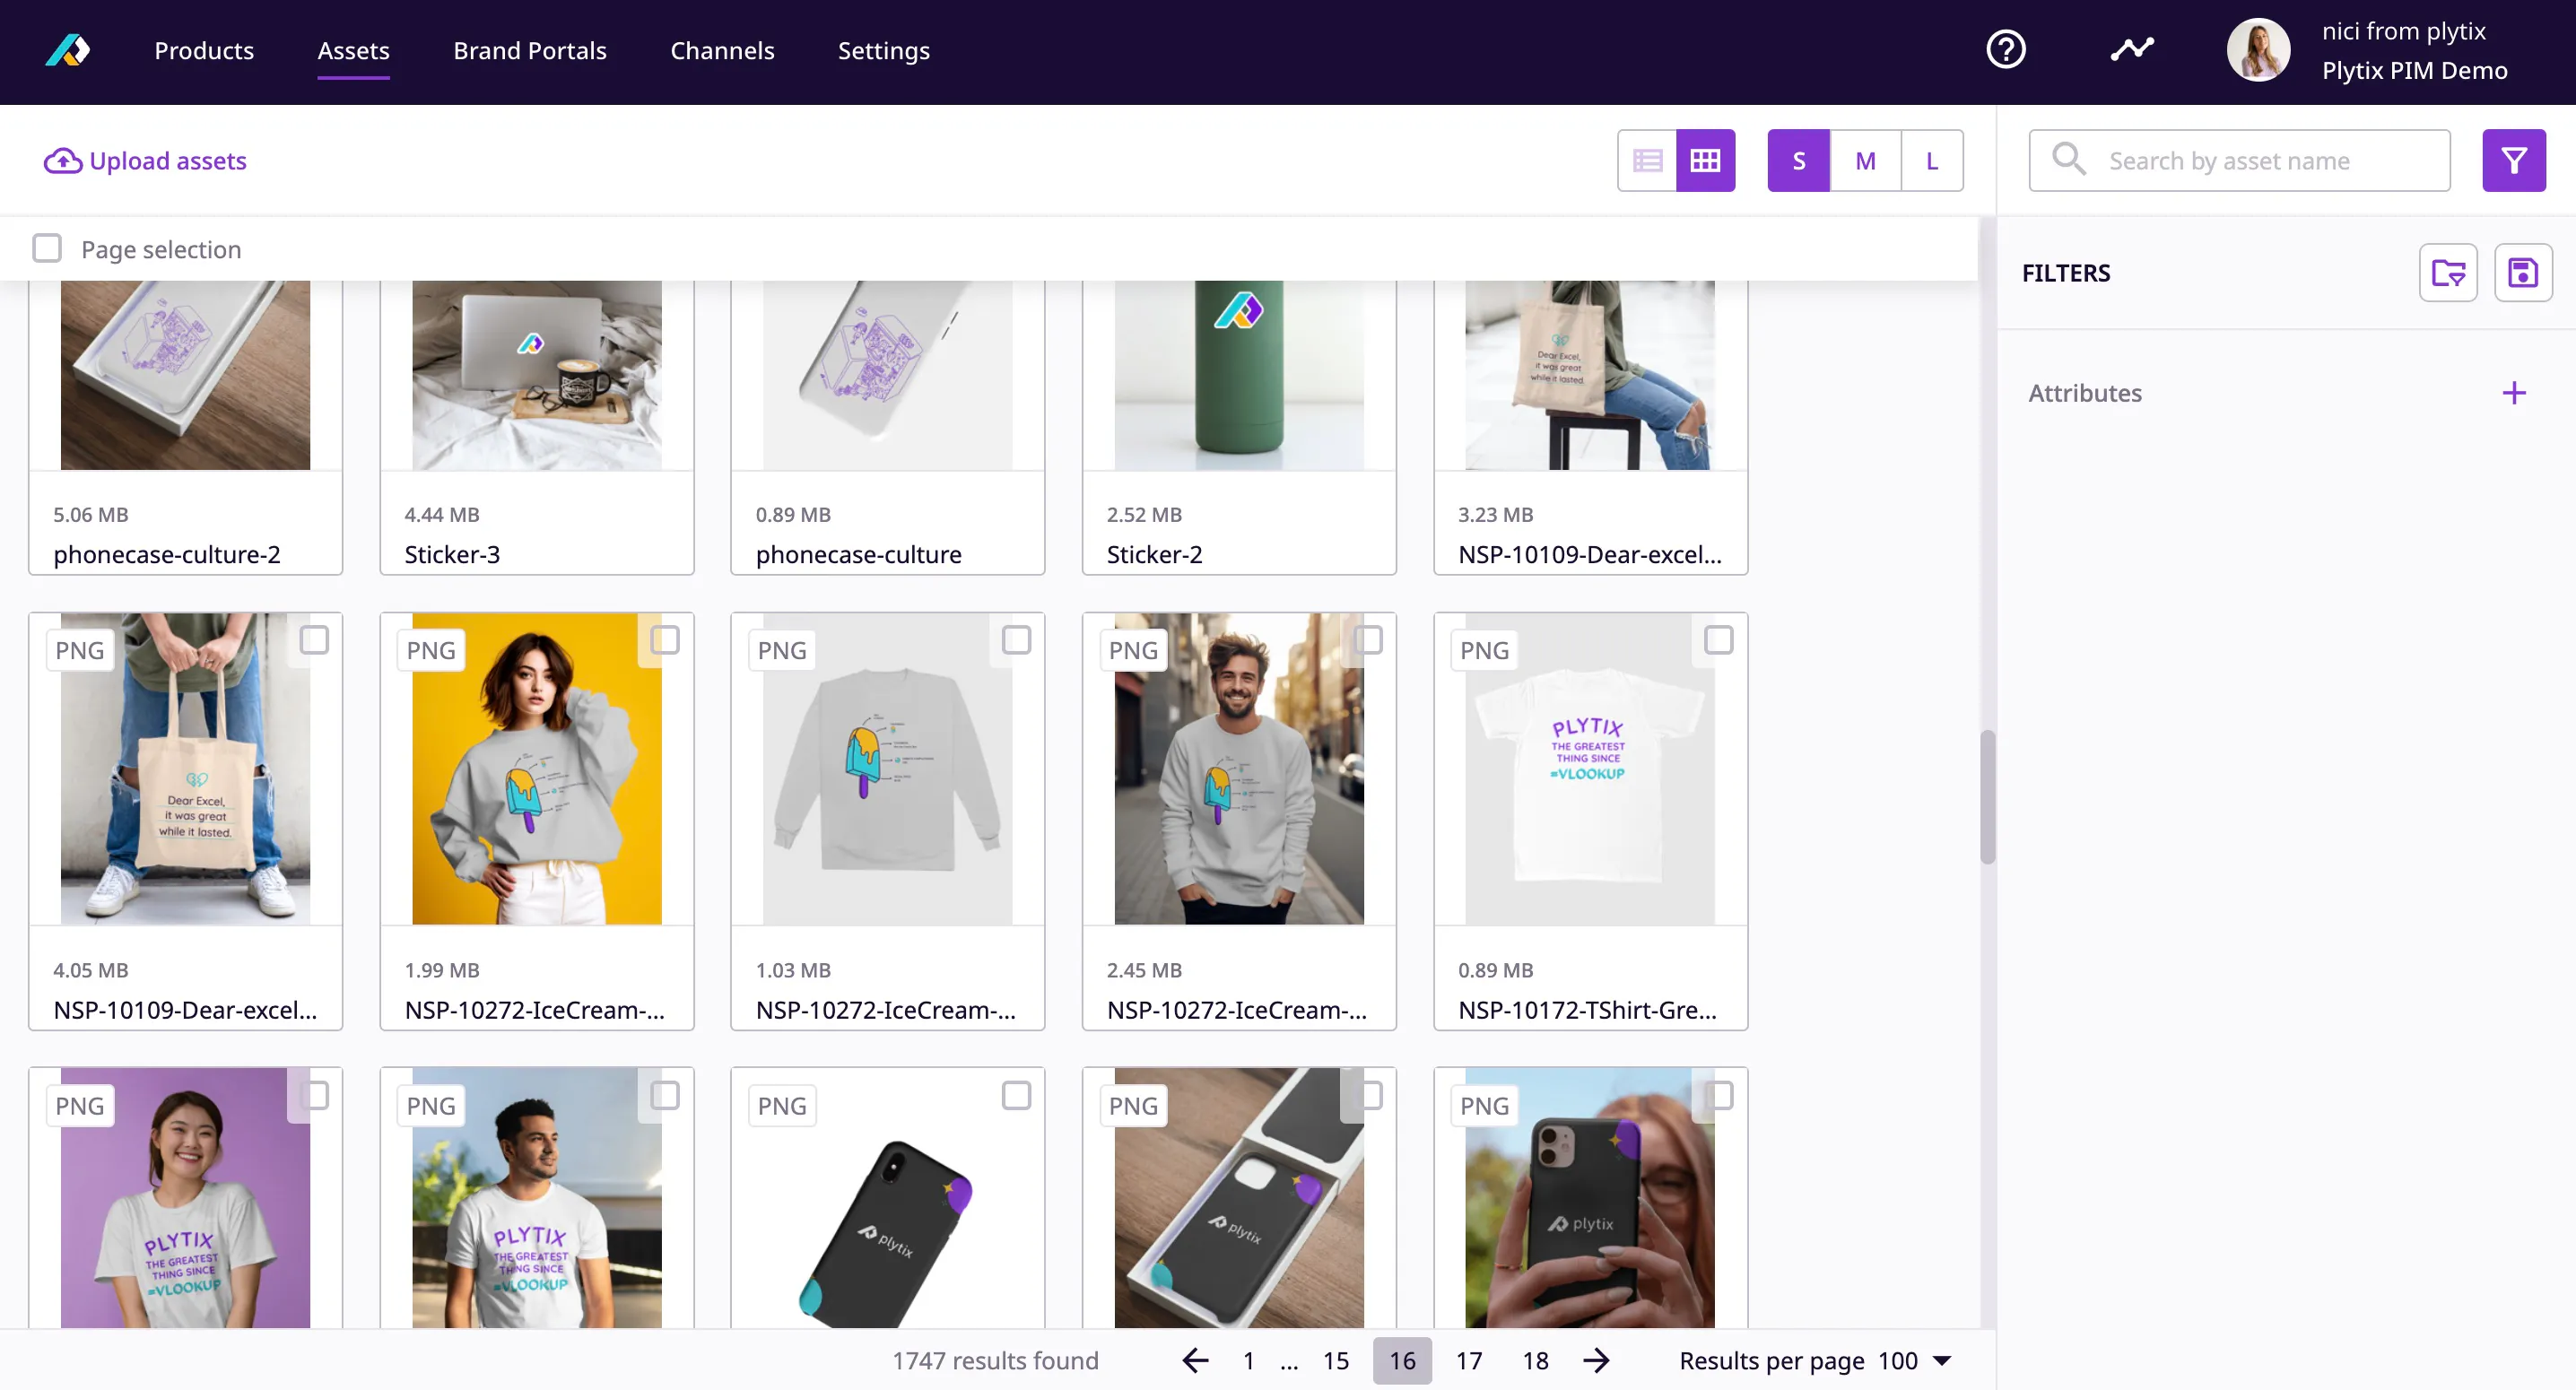
Task: Click the 3.23 MB NSP-10109-Dear-excel name
Action: 1590,554
